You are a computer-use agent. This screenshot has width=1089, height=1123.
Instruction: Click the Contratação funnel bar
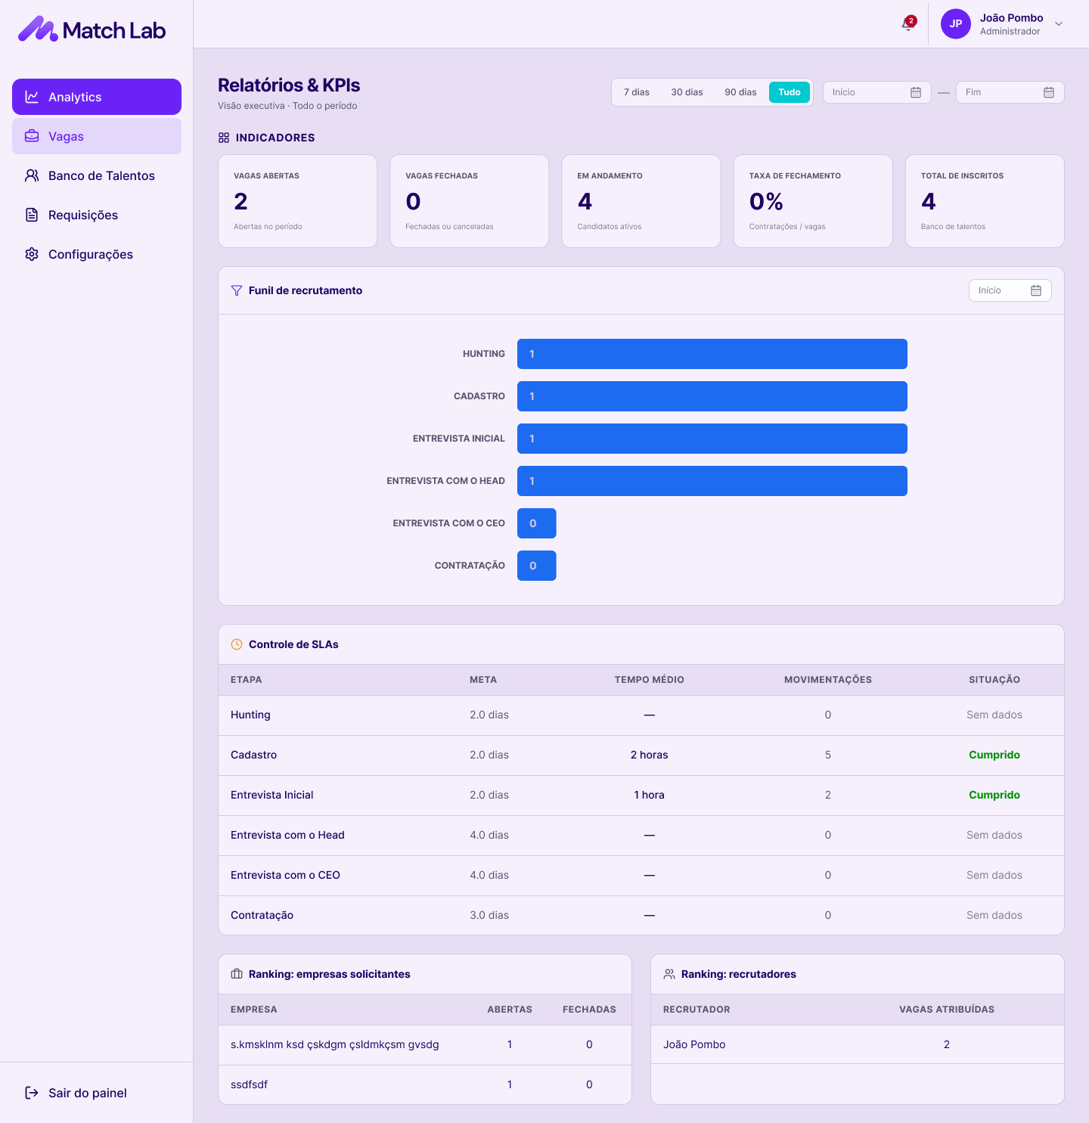pos(537,566)
